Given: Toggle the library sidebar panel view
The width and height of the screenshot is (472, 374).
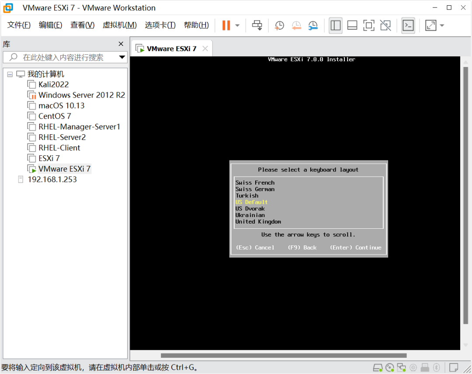Looking at the screenshot, I should pos(336,25).
